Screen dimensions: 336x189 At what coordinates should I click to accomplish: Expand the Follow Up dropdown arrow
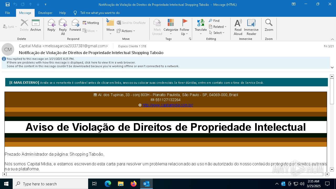187,34
